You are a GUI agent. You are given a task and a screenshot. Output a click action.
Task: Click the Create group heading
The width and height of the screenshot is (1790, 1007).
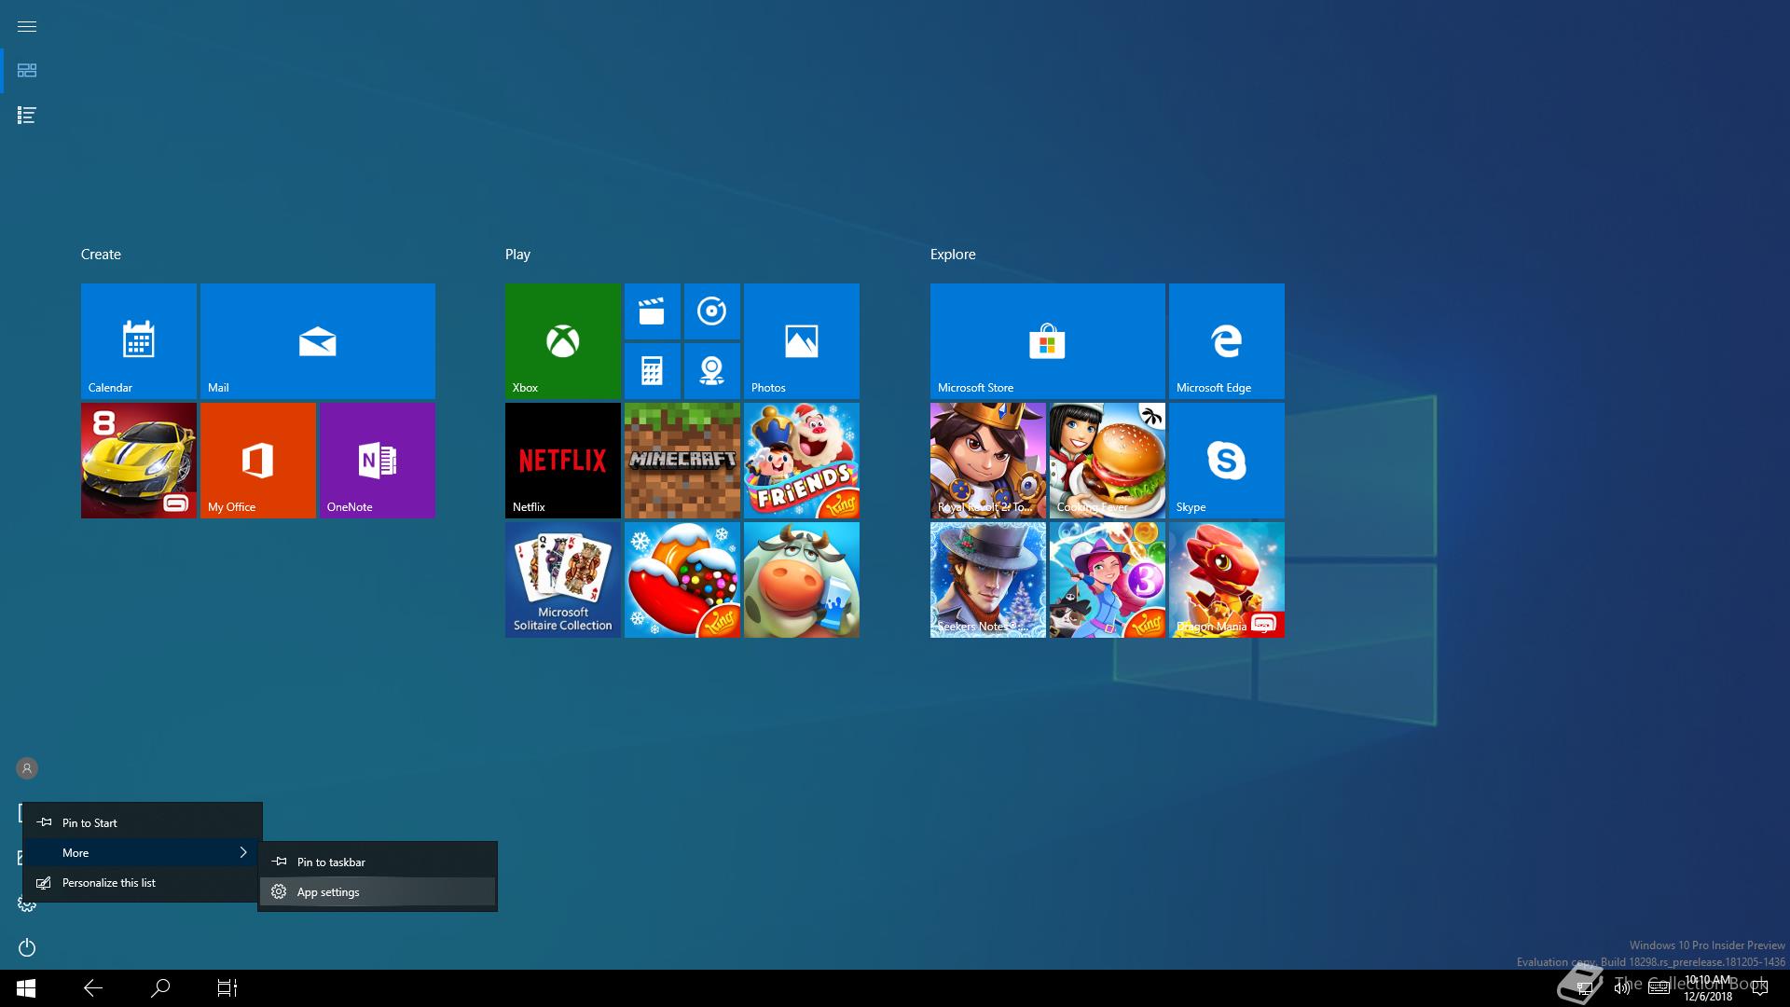(101, 255)
